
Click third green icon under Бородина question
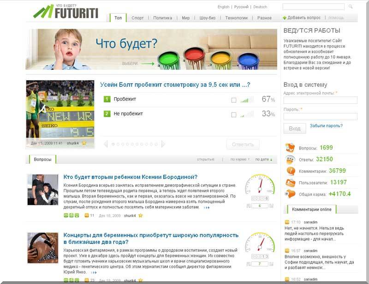click(77, 215)
